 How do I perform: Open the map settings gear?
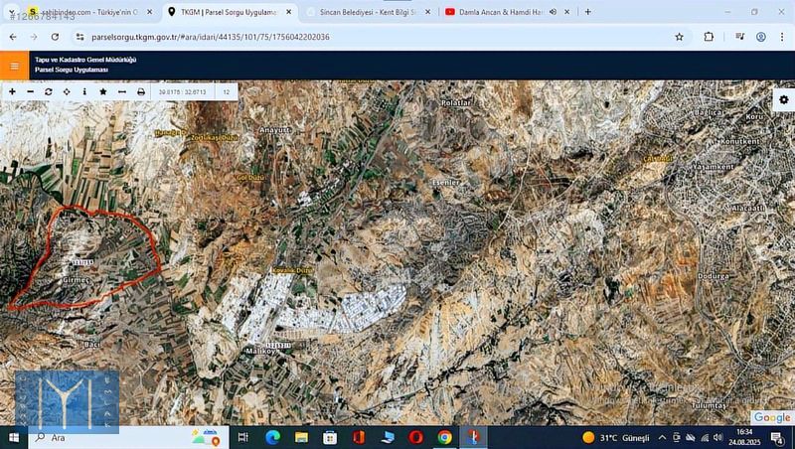(x=783, y=100)
